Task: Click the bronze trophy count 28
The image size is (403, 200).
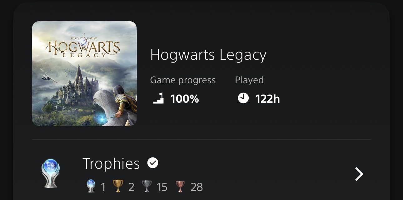Action: click(x=197, y=187)
